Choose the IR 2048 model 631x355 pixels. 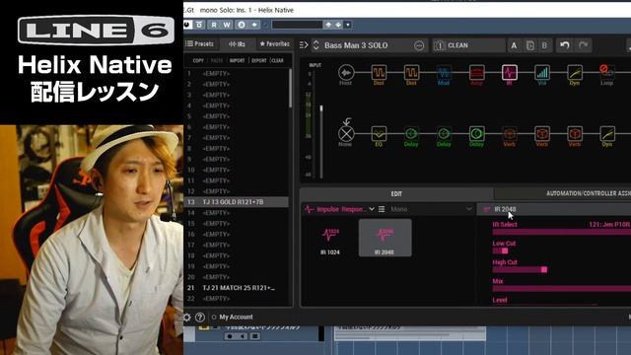386,238
